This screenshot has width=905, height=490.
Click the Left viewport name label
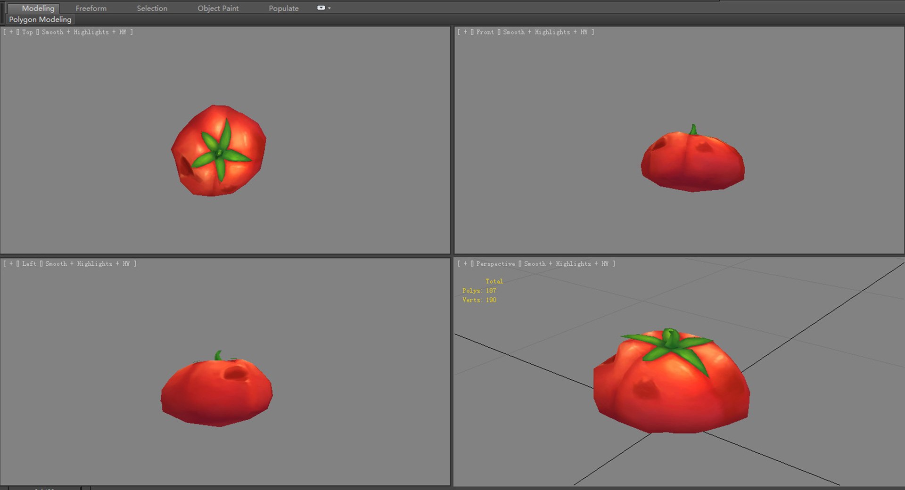[29, 264]
